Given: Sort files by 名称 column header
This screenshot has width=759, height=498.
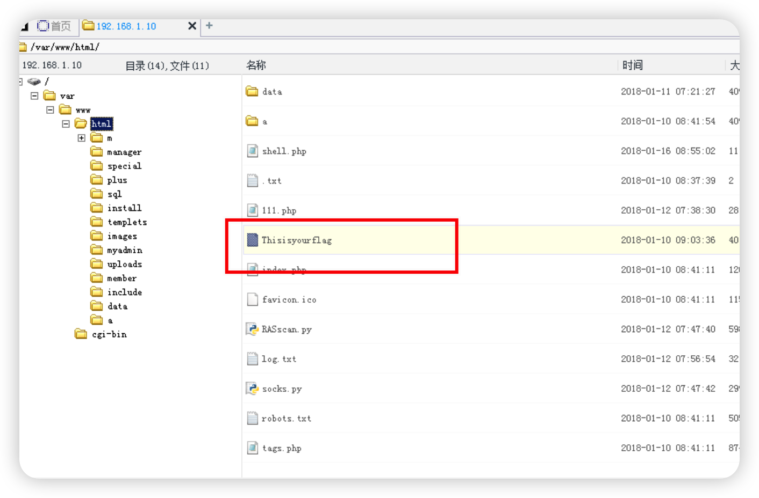Looking at the screenshot, I should coord(256,65).
